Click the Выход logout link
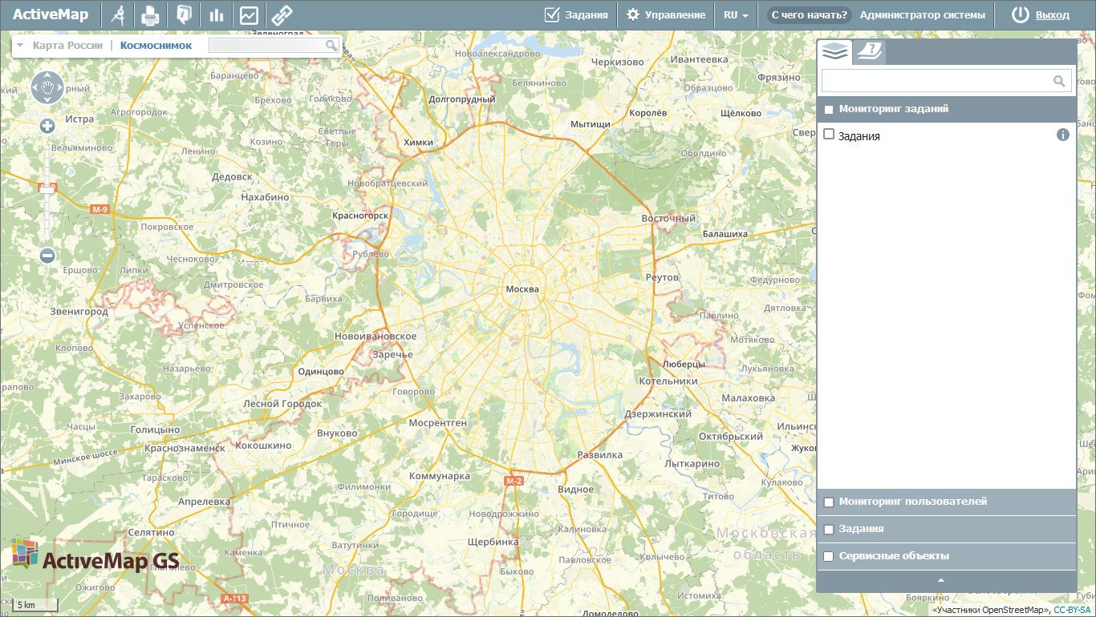This screenshot has height=617, width=1096. (1052, 15)
